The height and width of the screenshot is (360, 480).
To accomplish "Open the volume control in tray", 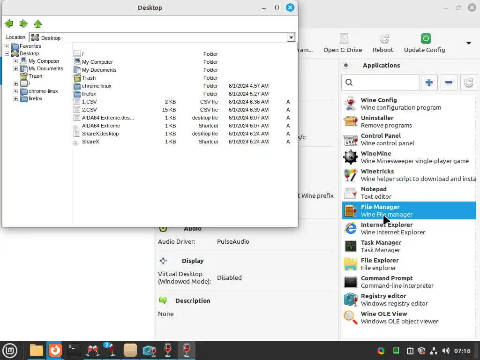I will coord(446,351).
